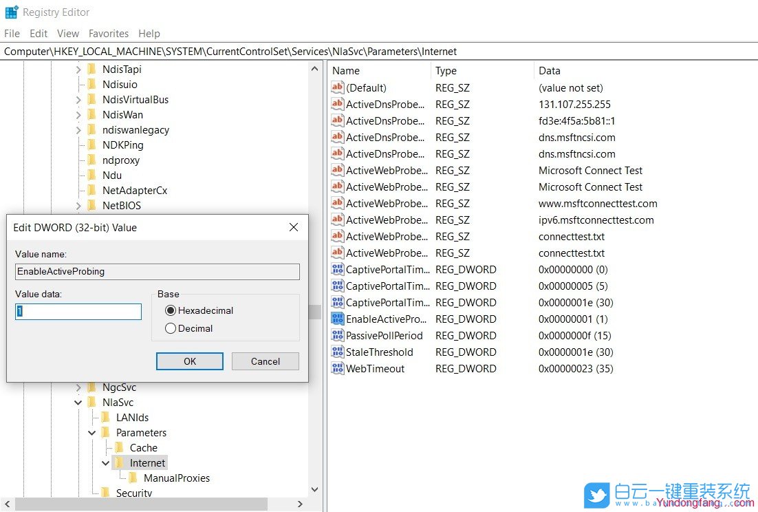Close the Edit DWORD dialog with X
Viewport: 758px width, 512px height.
click(294, 227)
